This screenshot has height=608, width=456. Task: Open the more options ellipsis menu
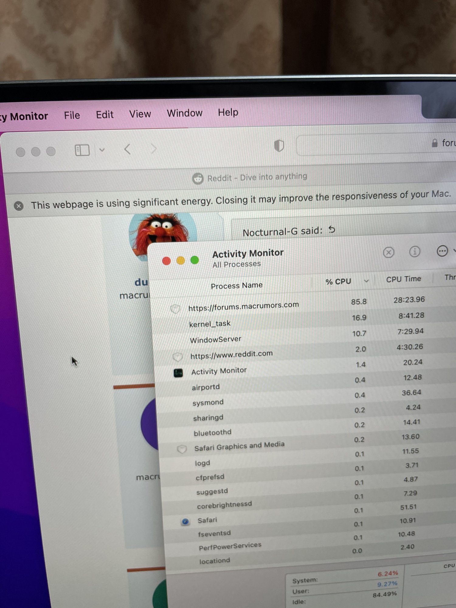coord(442,251)
